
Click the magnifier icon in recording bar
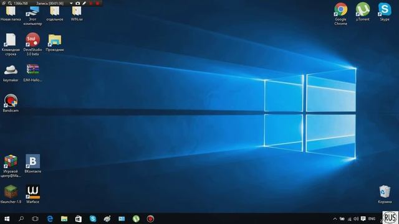[x=10, y=3]
